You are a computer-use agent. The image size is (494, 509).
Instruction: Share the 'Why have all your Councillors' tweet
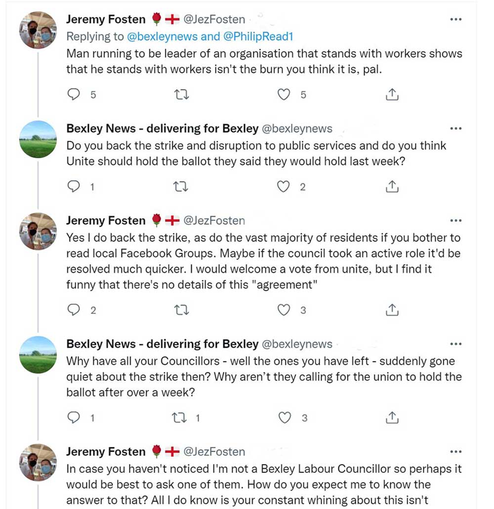(x=391, y=418)
